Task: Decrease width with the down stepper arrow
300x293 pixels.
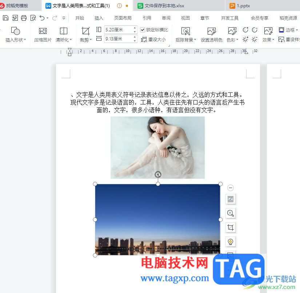Action: point(135,41)
